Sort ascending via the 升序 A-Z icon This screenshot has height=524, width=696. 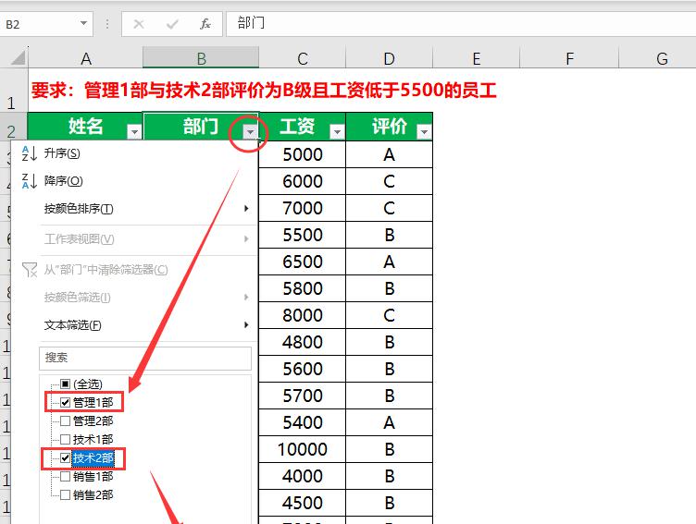coord(29,153)
